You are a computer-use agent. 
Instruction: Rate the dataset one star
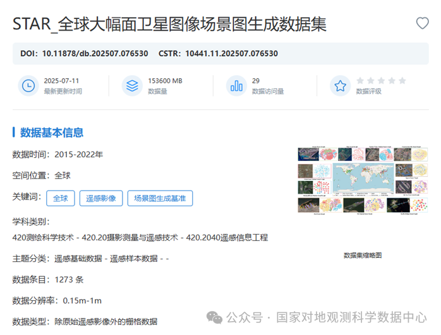(360, 81)
